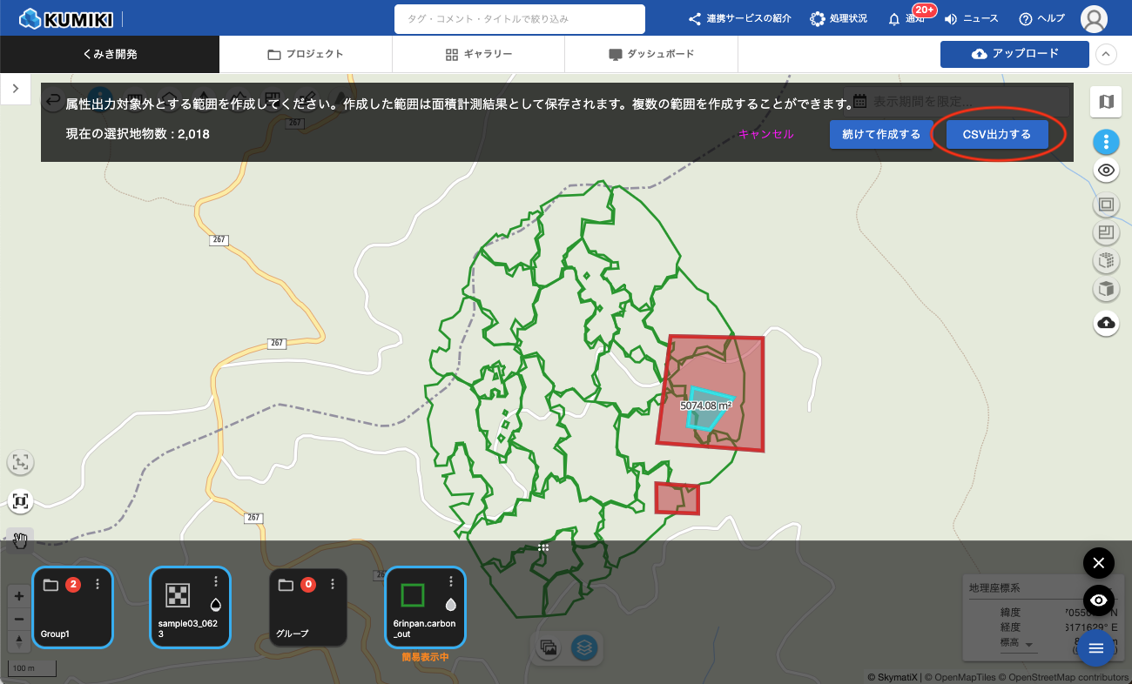Click the cloud upload icon on right toolbar
The image size is (1132, 684).
pos(1106,323)
